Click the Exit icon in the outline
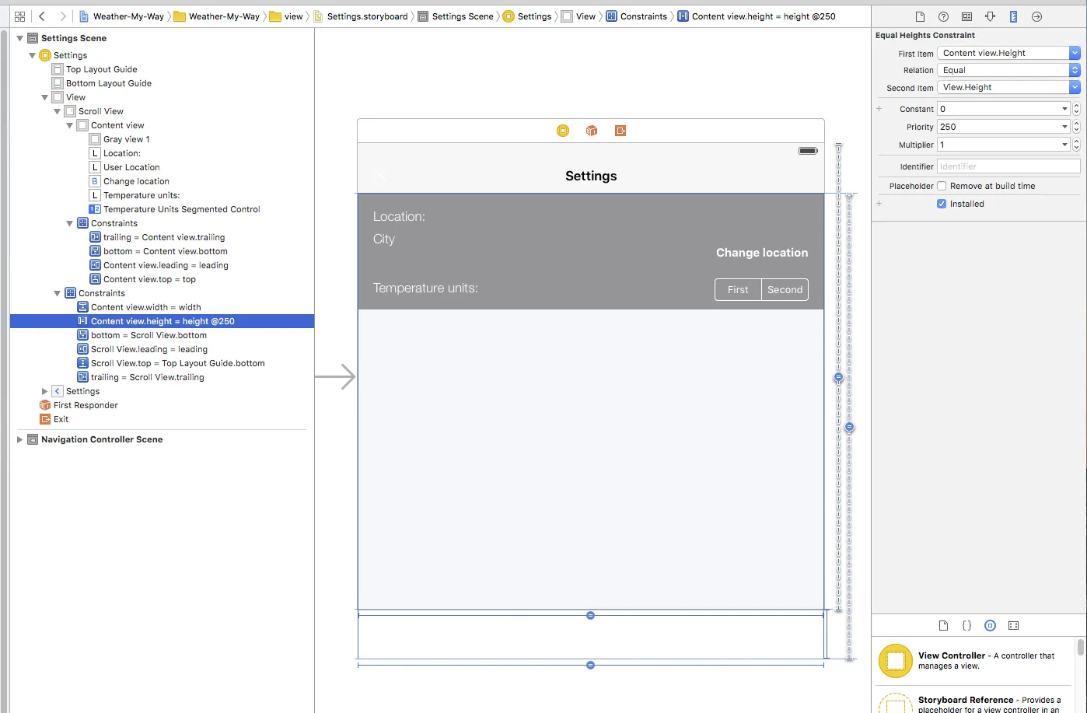This screenshot has height=713, width=1087. pyautogui.click(x=45, y=419)
